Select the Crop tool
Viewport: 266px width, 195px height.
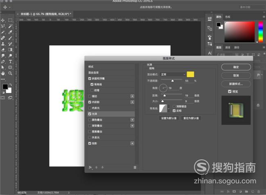tap(3, 32)
